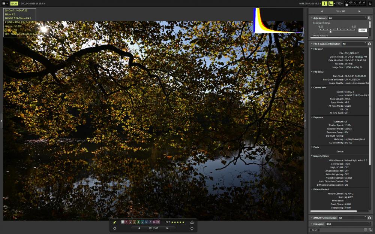Apply green label 4
The image size is (375, 234).
pos(138,222)
